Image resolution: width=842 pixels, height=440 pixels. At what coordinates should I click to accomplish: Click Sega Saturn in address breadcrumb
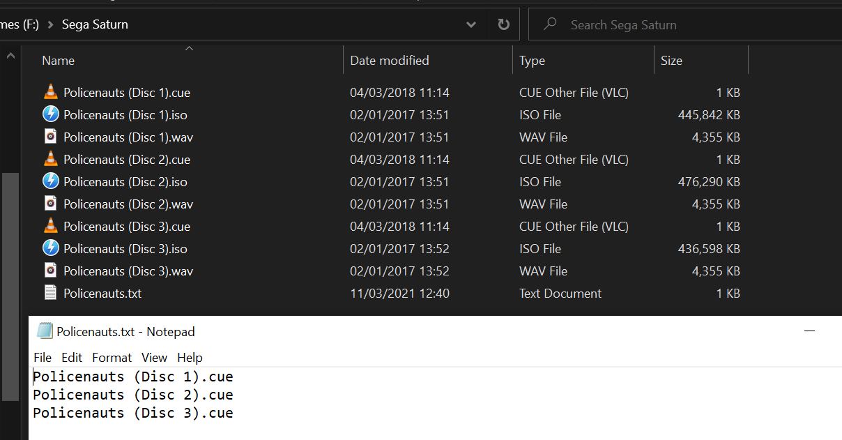(x=95, y=24)
